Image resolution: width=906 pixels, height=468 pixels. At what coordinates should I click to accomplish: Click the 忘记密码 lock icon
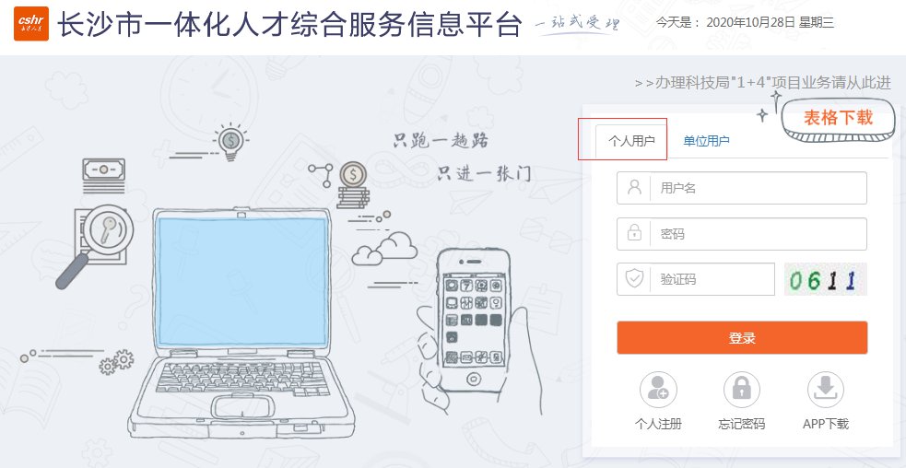pos(742,390)
